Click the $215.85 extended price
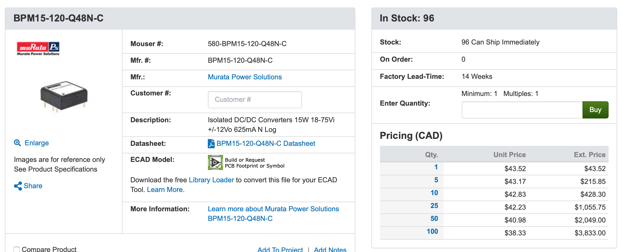The height and width of the screenshot is (252, 622). 593,181
